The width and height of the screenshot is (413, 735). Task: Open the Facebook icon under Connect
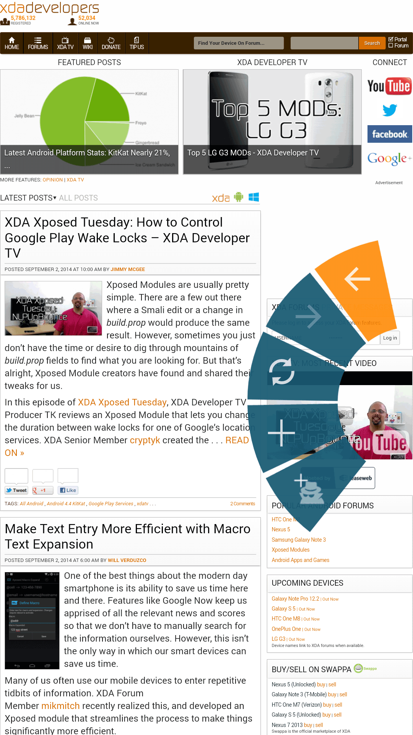pos(390,134)
